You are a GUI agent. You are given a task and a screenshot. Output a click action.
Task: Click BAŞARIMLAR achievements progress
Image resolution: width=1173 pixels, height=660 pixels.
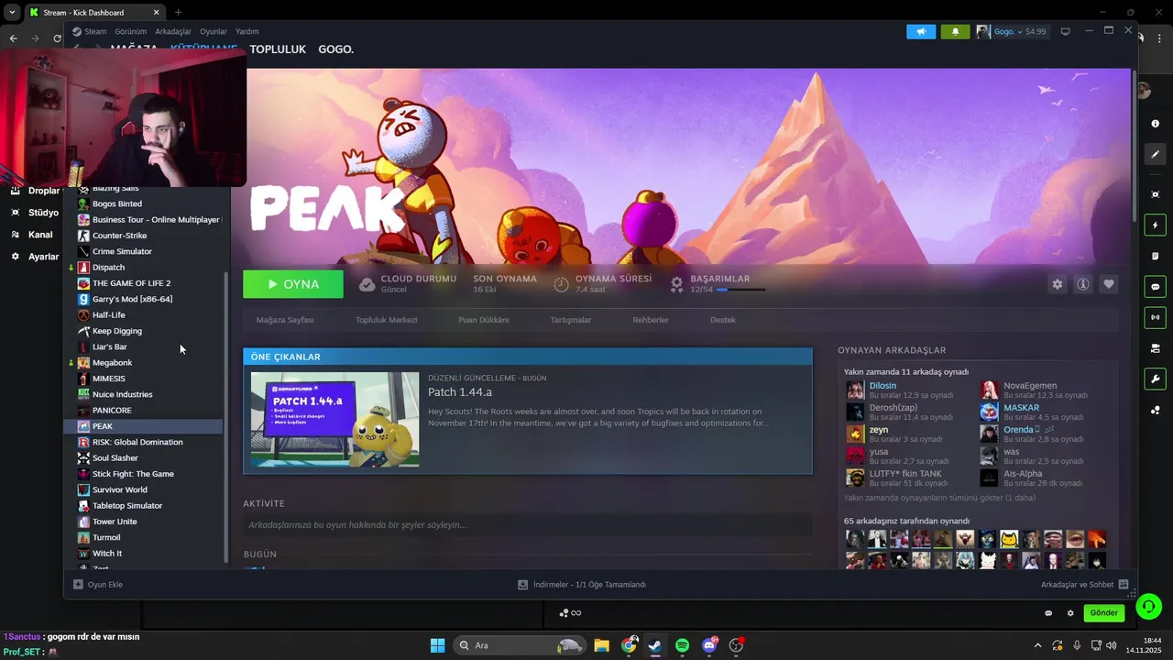719,283
